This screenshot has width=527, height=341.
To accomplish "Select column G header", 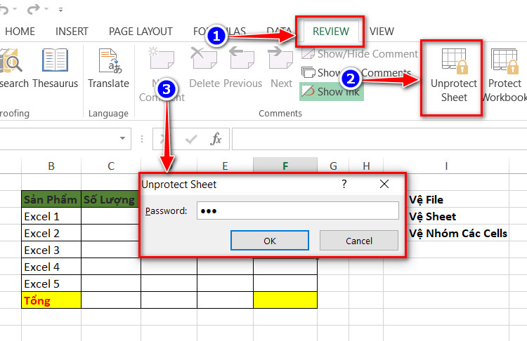I will (333, 166).
